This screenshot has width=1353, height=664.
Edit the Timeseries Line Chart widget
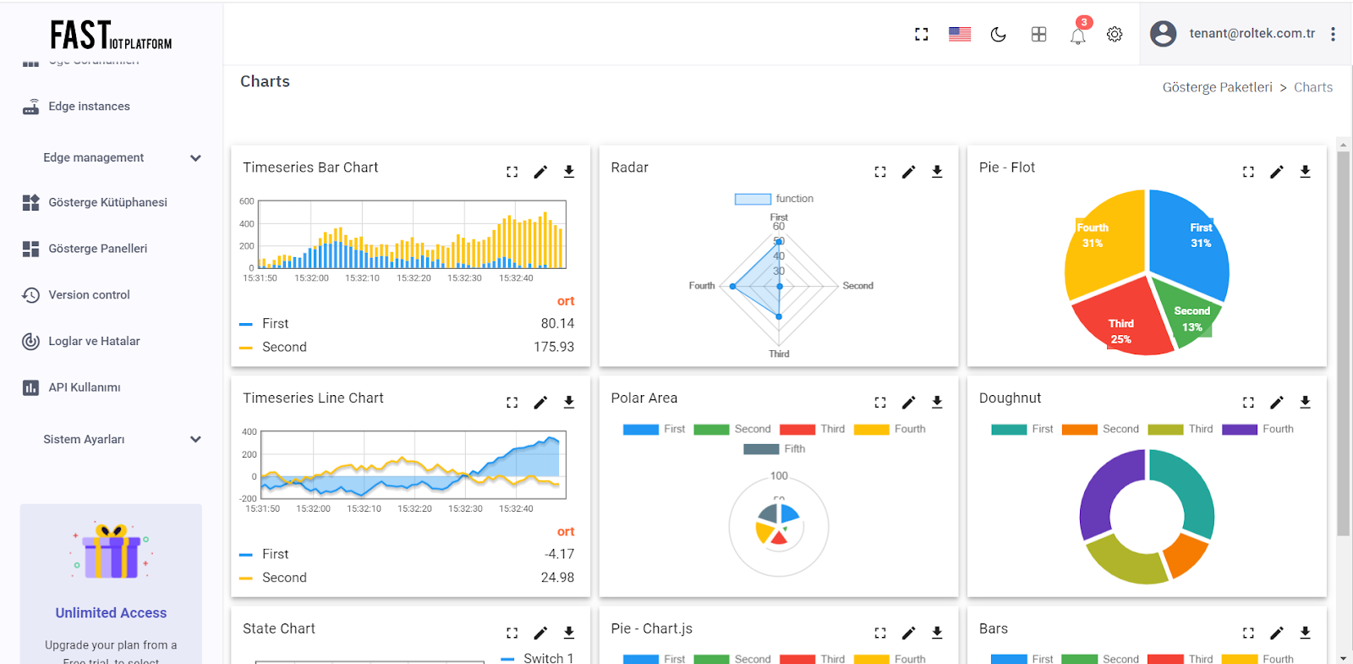tap(540, 403)
